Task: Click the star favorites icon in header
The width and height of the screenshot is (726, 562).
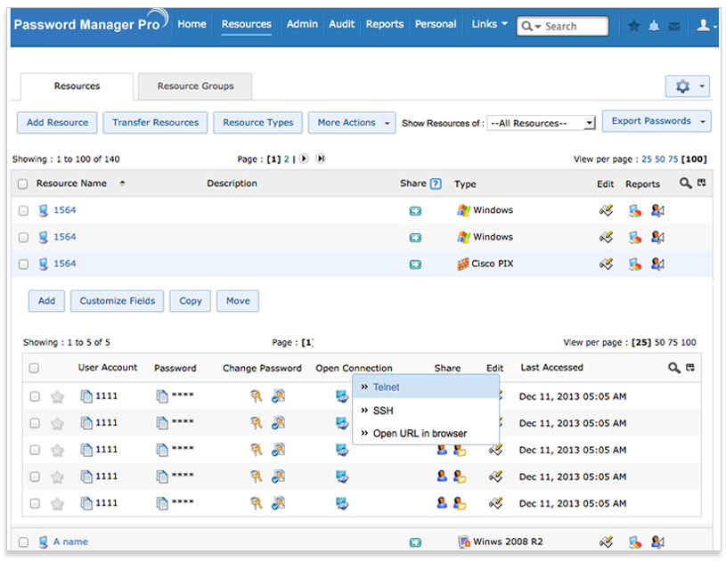Action: pyautogui.click(x=634, y=26)
